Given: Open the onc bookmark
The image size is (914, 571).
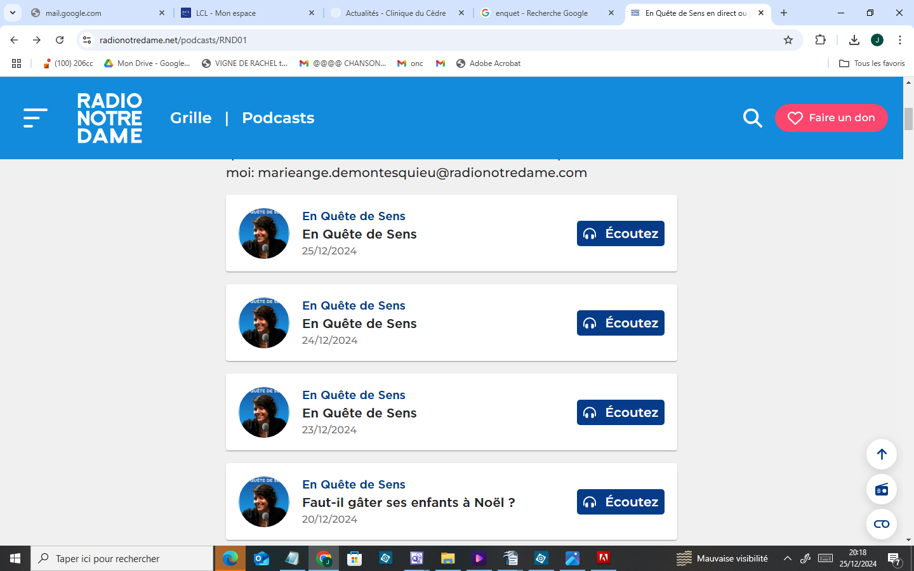Looking at the screenshot, I should coord(410,63).
